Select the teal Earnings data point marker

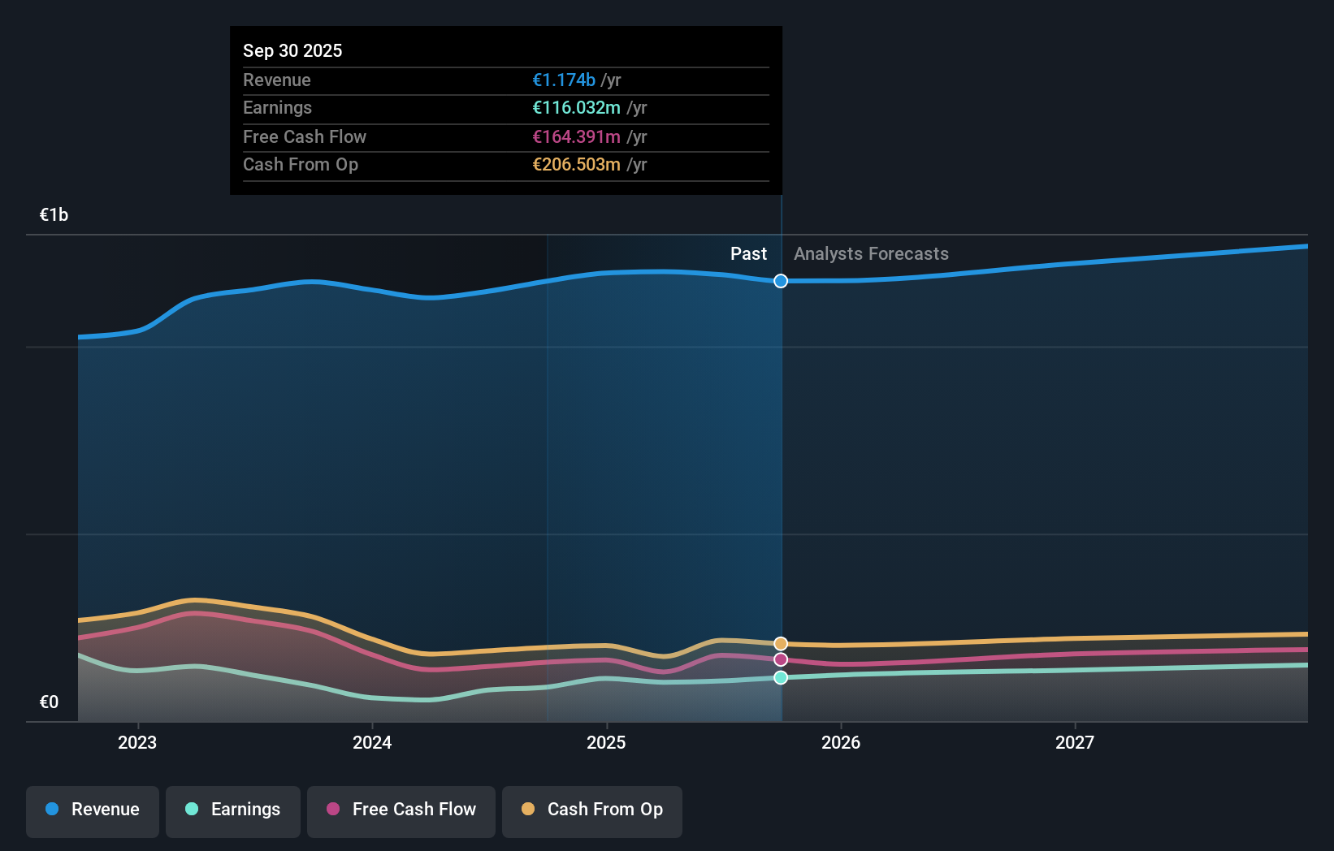click(x=781, y=678)
